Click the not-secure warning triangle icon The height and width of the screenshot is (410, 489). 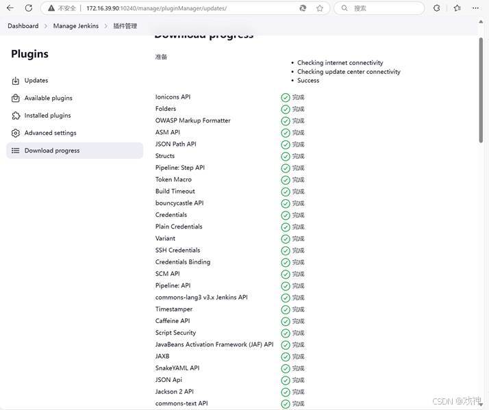pos(51,8)
